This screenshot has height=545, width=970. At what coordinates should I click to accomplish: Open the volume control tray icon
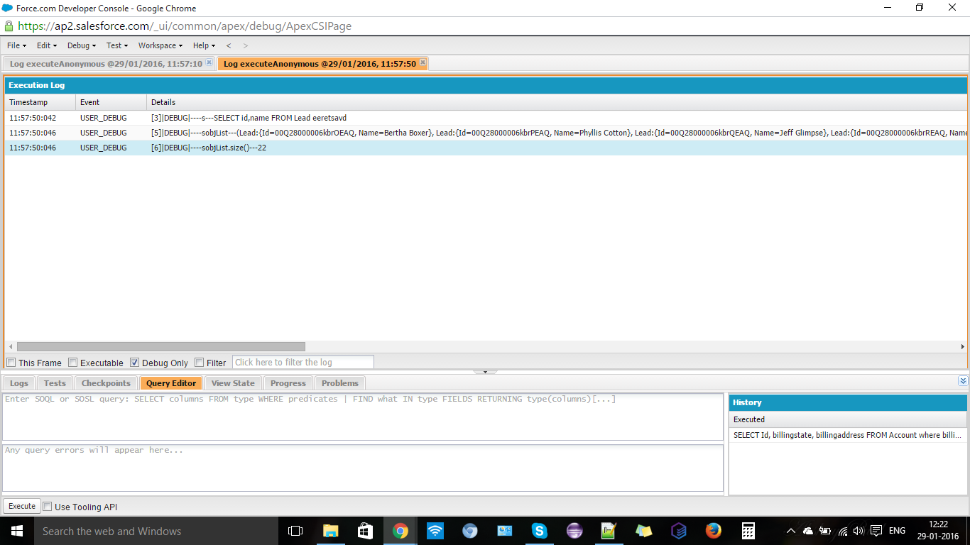[859, 531]
